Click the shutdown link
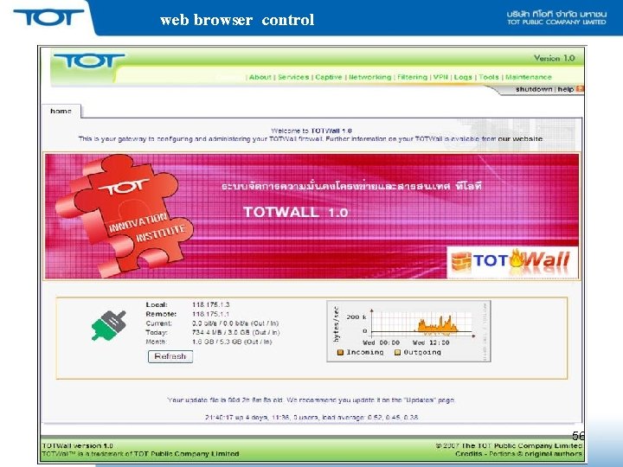 (534, 89)
